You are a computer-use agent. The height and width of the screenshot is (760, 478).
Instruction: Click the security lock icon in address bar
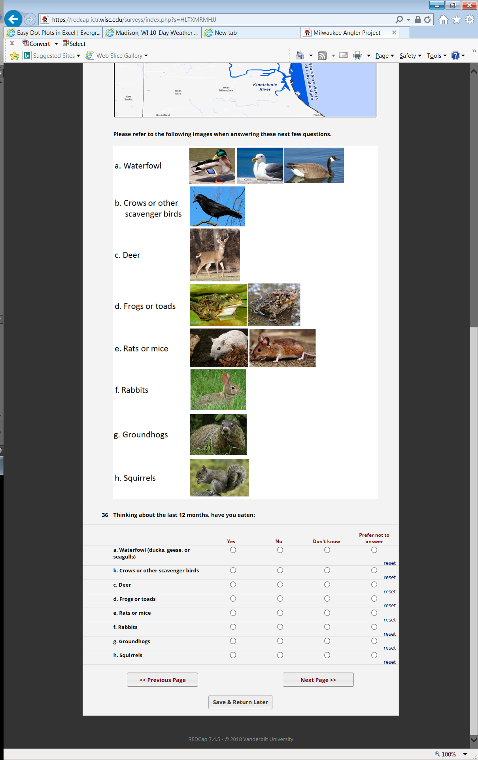pos(418,19)
